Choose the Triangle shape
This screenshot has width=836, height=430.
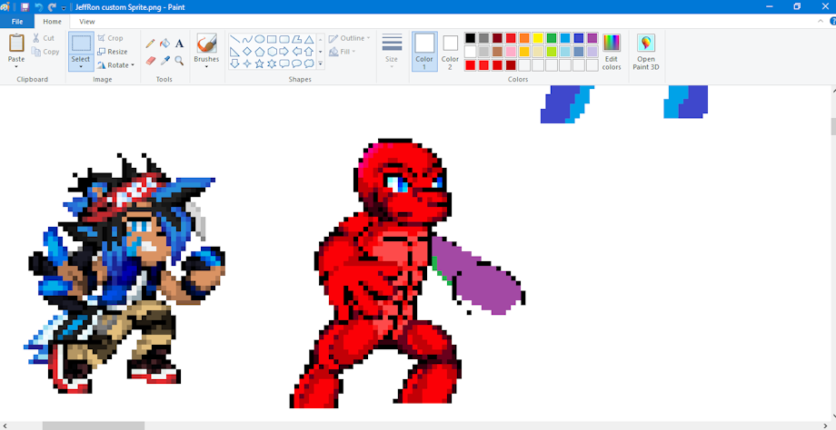[309, 39]
